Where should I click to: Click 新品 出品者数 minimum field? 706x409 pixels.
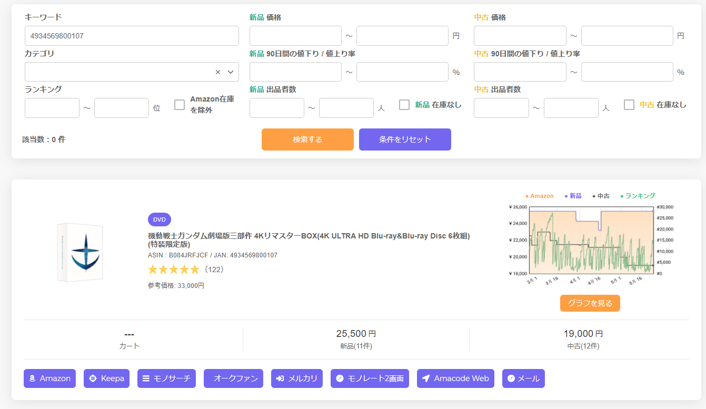coord(277,108)
